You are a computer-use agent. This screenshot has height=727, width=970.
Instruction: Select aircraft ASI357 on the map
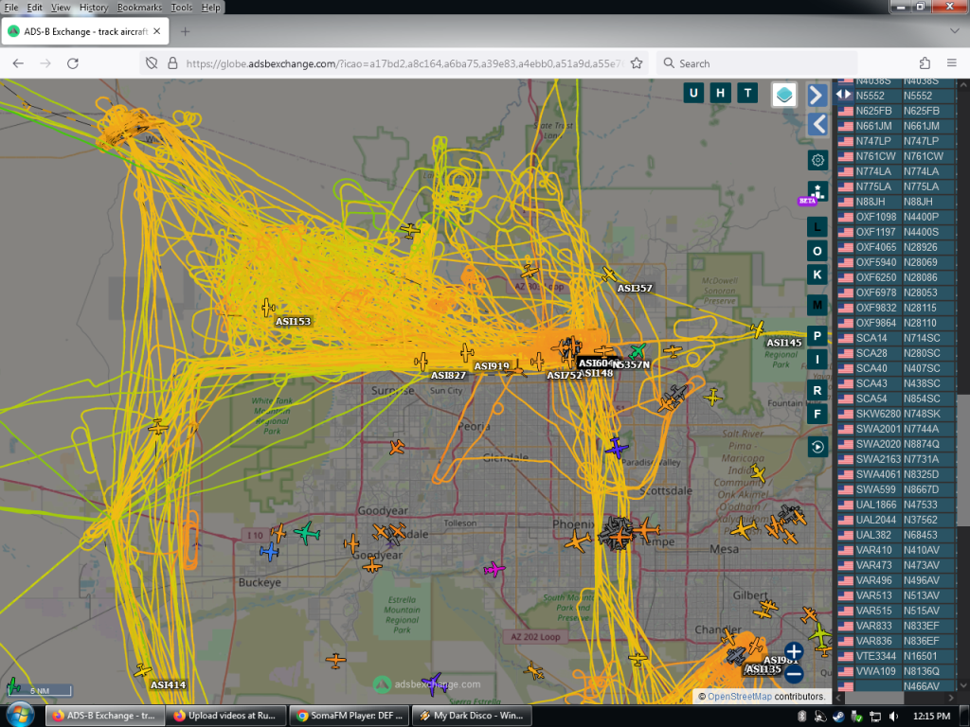[x=609, y=275]
